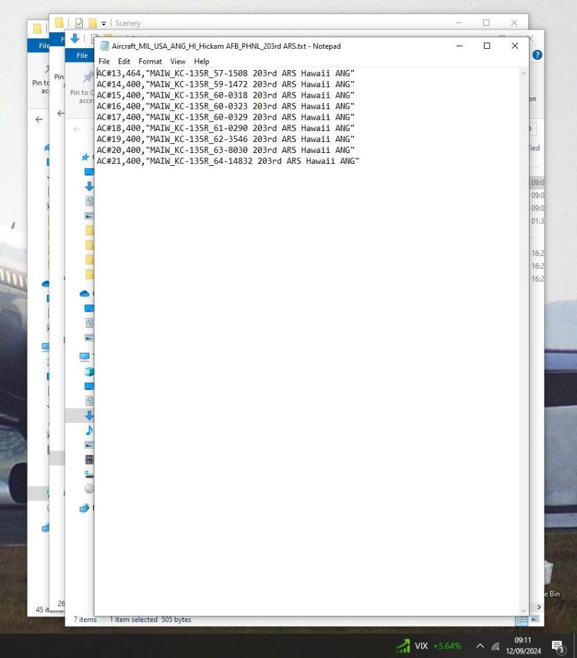
Task: Select the Music note icon under This PC
Action: pyautogui.click(x=89, y=430)
